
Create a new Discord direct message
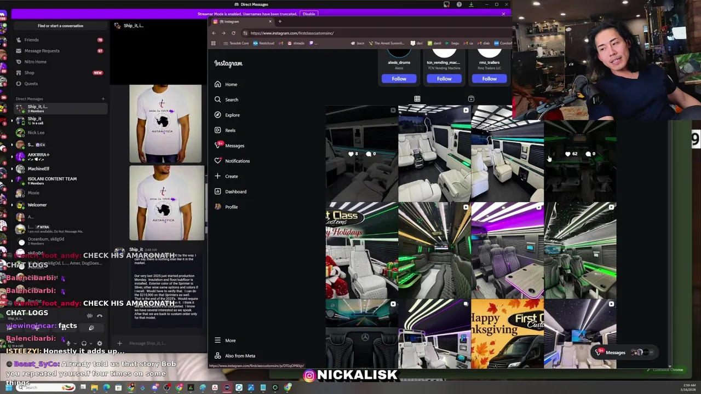pyautogui.click(x=103, y=99)
